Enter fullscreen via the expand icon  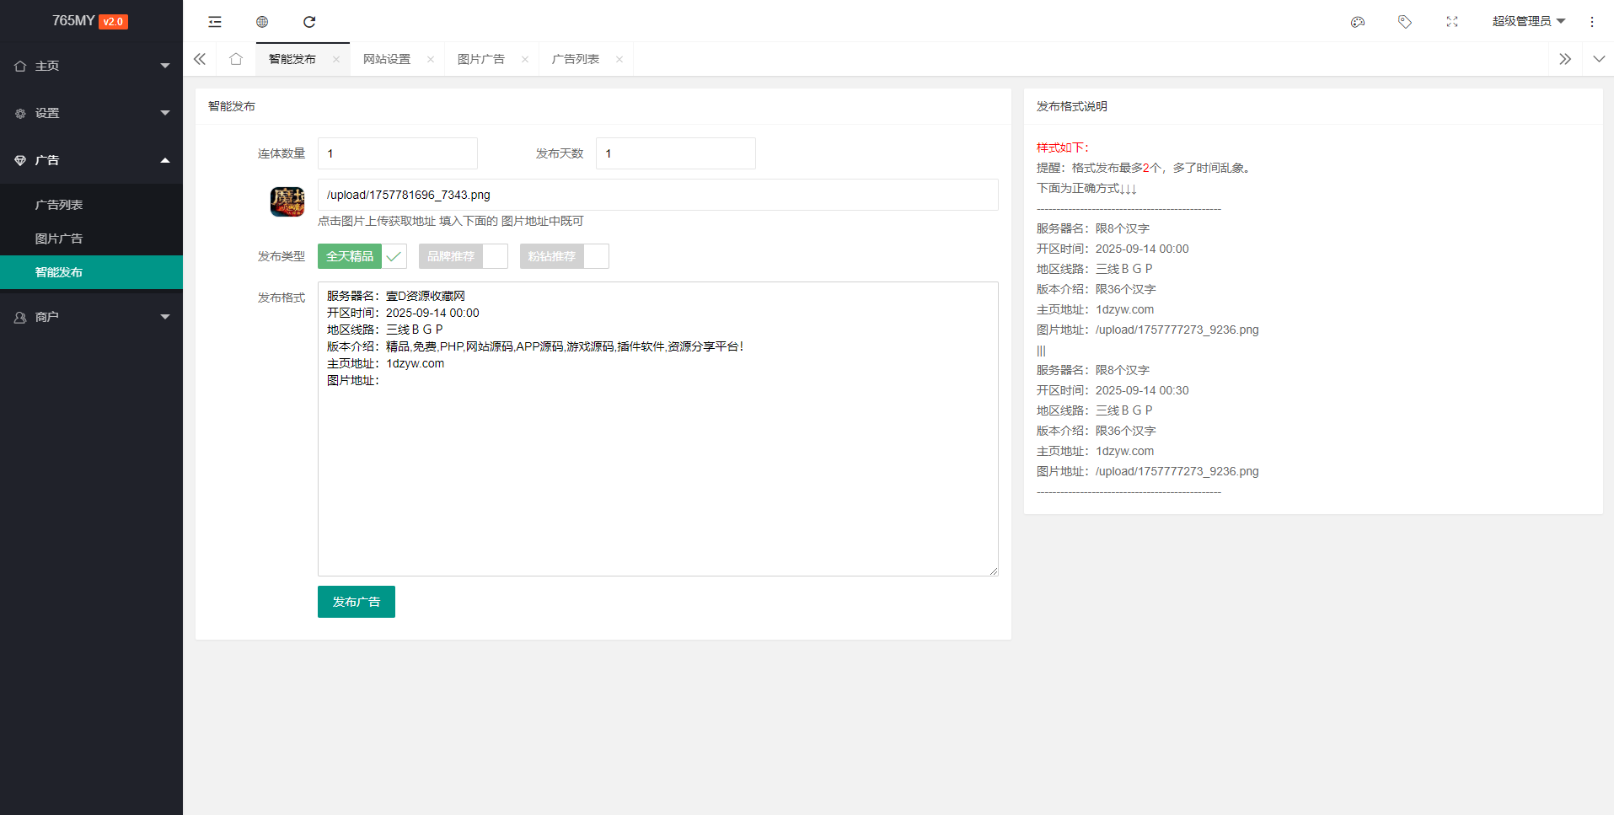[1452, 21]
